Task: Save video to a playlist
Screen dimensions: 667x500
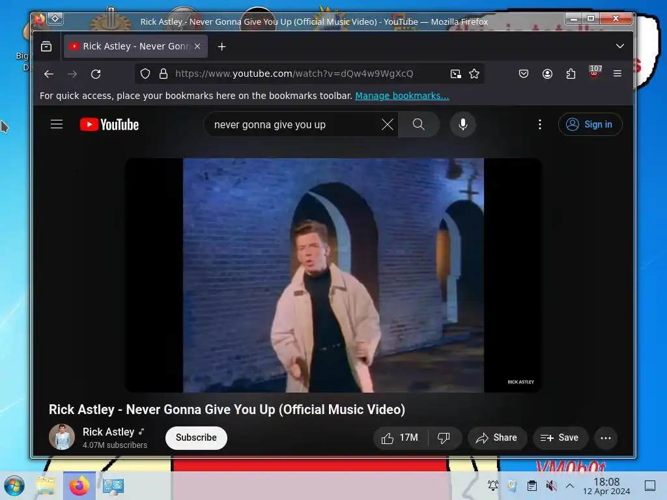Action: click(x=560, y=438)
